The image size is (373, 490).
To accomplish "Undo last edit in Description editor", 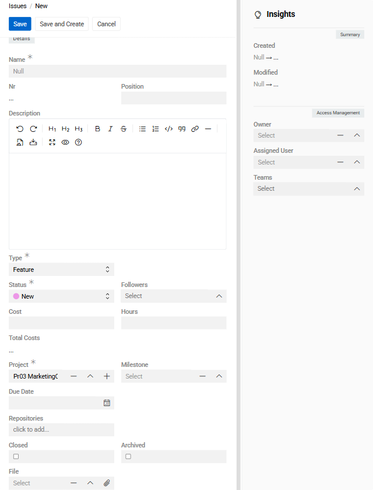I will pos(20,129).
